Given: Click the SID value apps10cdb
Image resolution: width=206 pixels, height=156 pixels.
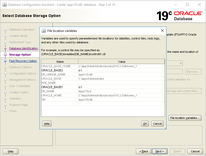Looking at the screenshot, I should pos(121,100).
